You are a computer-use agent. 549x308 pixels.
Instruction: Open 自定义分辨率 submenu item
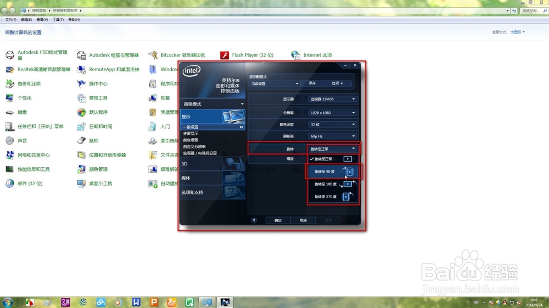click(x=194, y=146)
